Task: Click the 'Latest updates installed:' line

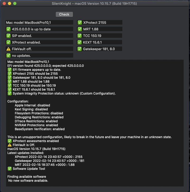Action: pyautogui.click(x=26, y=153)
